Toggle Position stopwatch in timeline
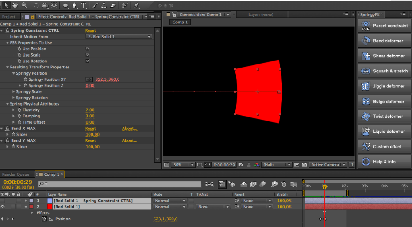412x227 pixels. [x=44, y=219]
